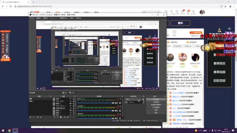
Task: Open the 帮助(H) menu in OBS
Action: click(79, 18)
